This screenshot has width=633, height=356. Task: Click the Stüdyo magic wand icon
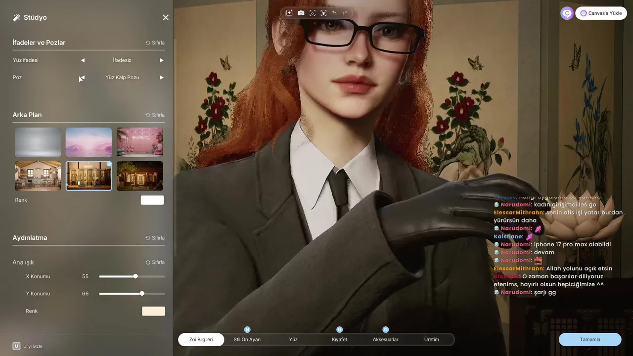16,17
